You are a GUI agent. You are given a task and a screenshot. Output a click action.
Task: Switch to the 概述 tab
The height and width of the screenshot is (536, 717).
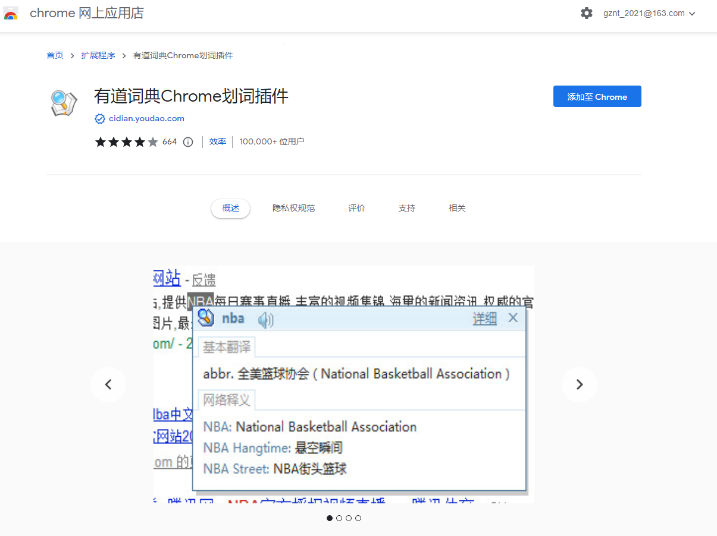point(230,209)
